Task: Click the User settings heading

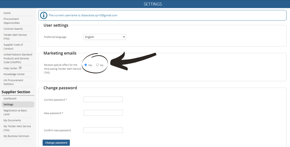Action: coord(56,25)
